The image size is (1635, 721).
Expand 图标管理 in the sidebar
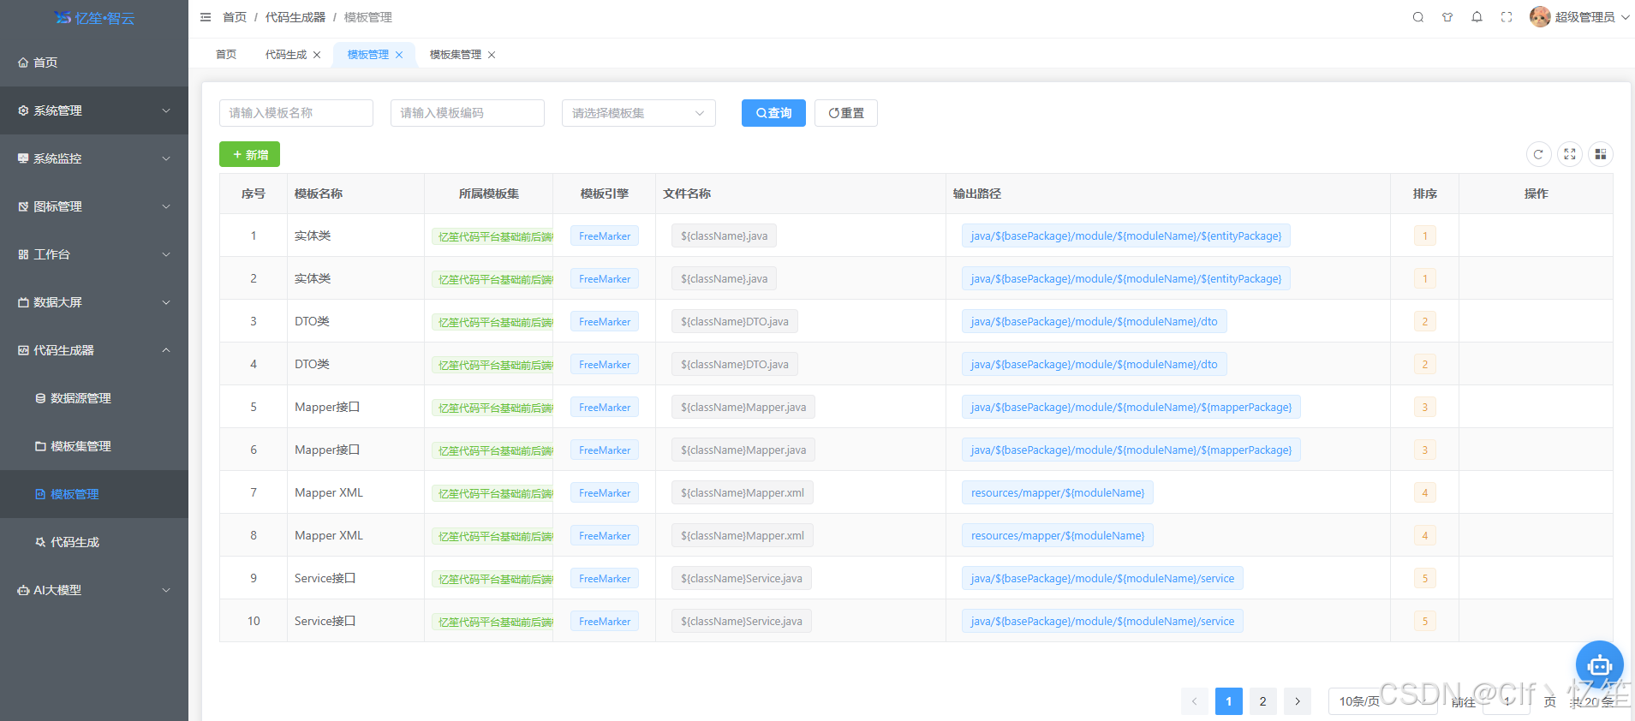click(x=94, y=206)
